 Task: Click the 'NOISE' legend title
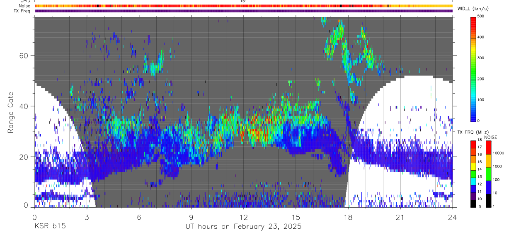(x=491, y=137)
